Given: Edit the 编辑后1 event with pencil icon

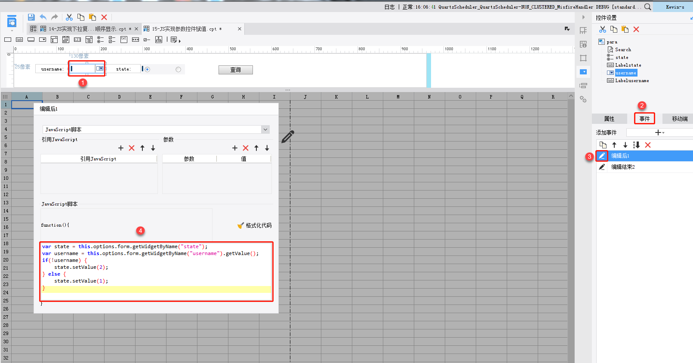Looking at the screenshot, I should click(x=602, y=156).
